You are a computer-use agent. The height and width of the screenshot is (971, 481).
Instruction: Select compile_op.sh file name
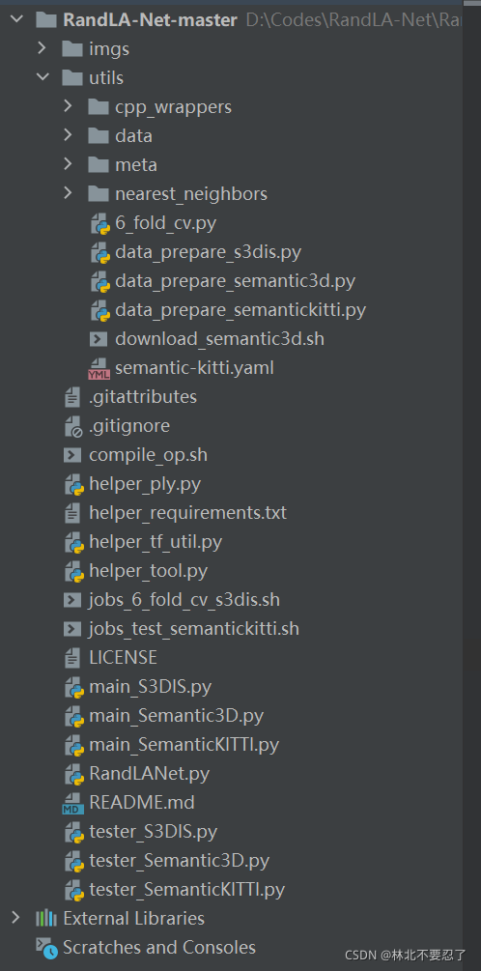[148, 455]
